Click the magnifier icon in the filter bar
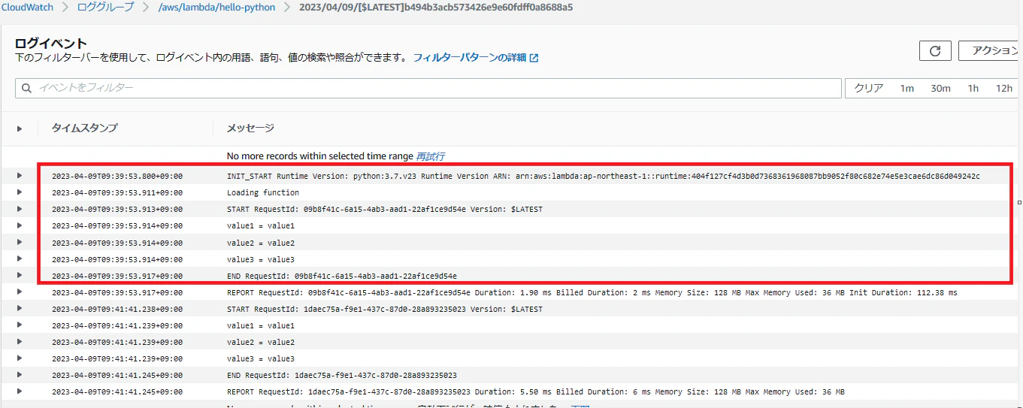1023x408 pixels. coord(26,88)
